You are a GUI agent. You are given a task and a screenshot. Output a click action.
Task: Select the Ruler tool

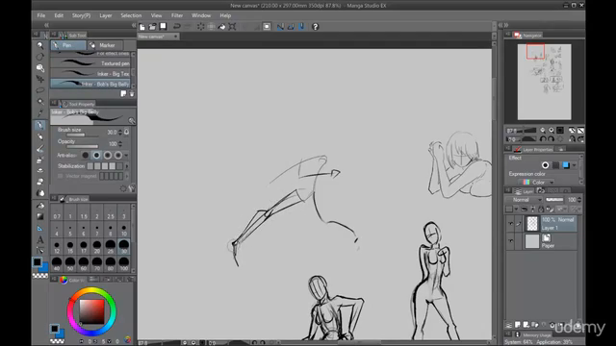(40, 229)
